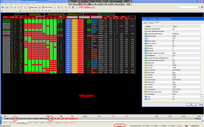
Task: Click OK in the Expert dialog
Action: pyautogui.click(x=191, y=104)
